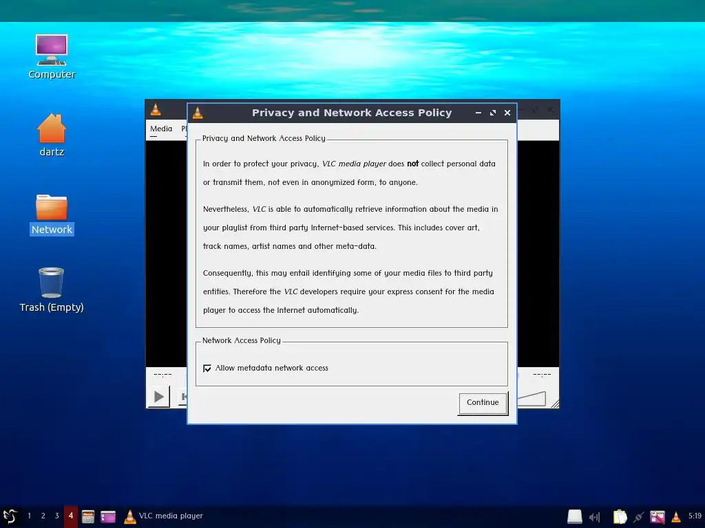Open the clipboard manager tray icon
This screenshot has width=705, height=528.
pyautogui.click(x=620, y=517)
